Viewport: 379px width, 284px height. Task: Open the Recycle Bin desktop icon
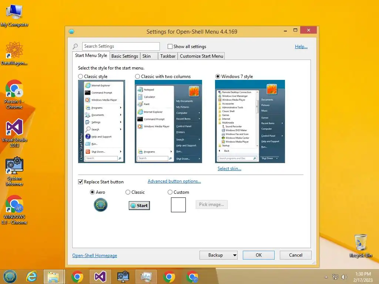[x=360, y=246]
